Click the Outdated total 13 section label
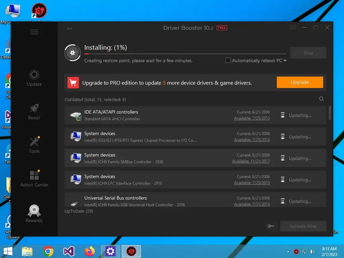Viewport: 344px width, 258px height. (x=95, y=99)
